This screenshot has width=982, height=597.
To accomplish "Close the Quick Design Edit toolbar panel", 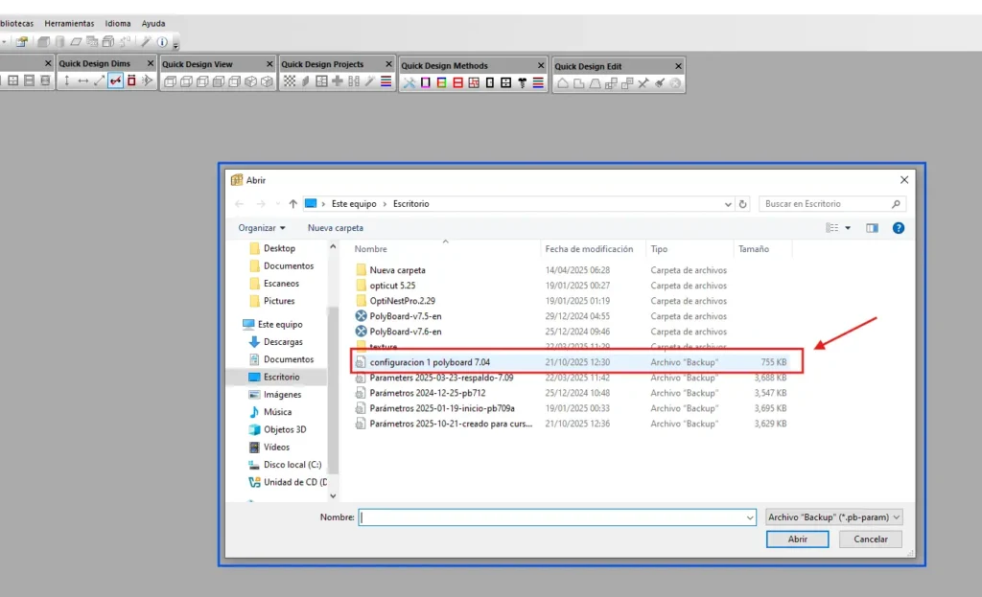I will click(678, 66).
